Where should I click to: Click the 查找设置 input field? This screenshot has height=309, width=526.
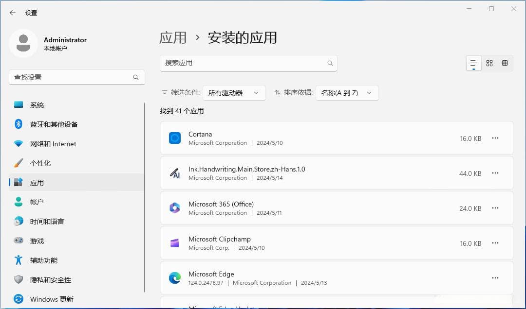[x=77, y=77]
